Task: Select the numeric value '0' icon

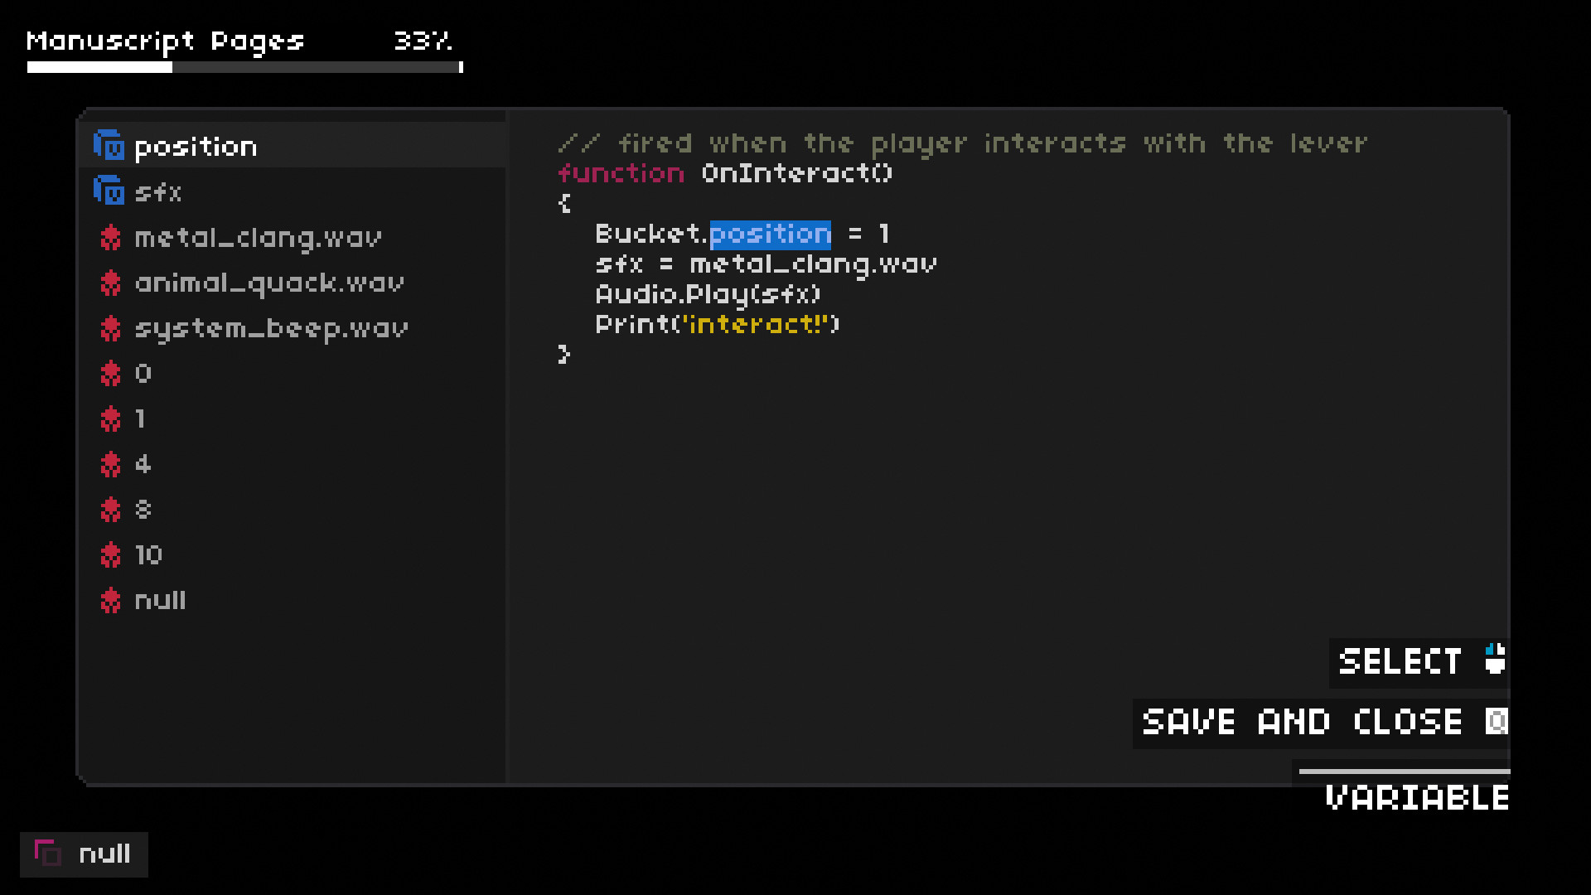Action: [110, 373]
